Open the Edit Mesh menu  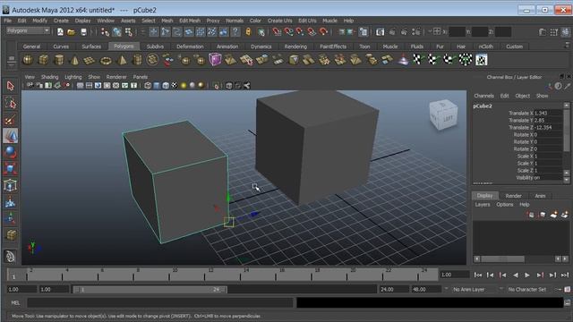click(190, 21)
